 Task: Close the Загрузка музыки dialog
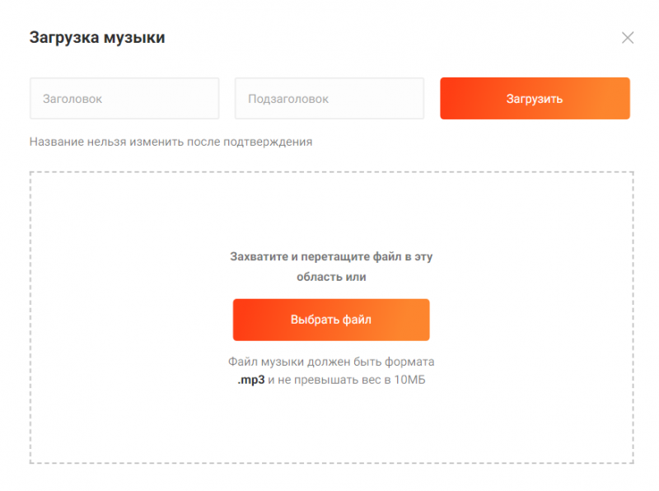628,37
